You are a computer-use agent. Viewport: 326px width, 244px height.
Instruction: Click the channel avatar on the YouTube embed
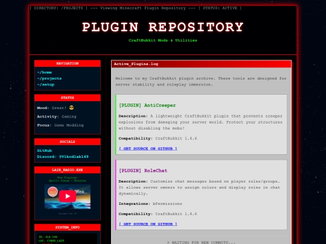[x=53, y=192]
